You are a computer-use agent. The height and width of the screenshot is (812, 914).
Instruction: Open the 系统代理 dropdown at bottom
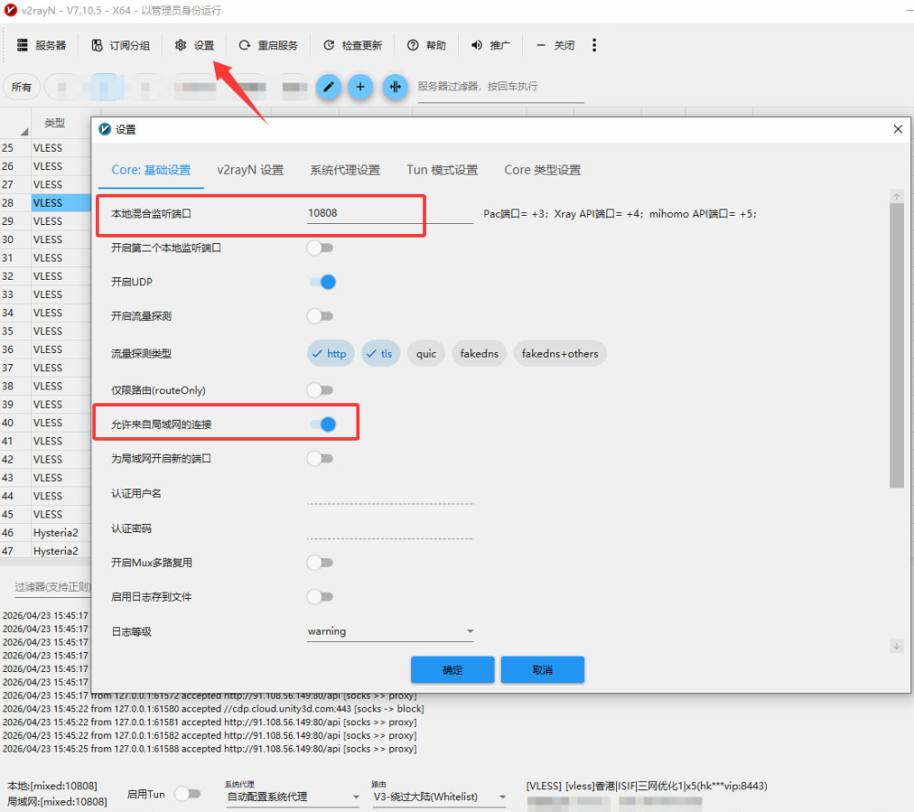pyautogui.click(x=292, y=797)
